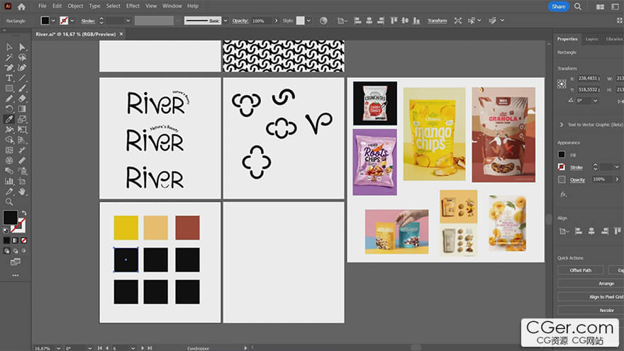The width and height of the screenshot is (624, 351).
Task: Expand Text to Vector Graphic (Beta) section
Action: [x=562, y=125]
